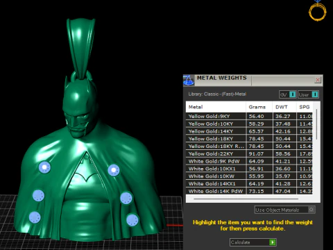Select the White Gold:10KX1 row

pos(249,169)
